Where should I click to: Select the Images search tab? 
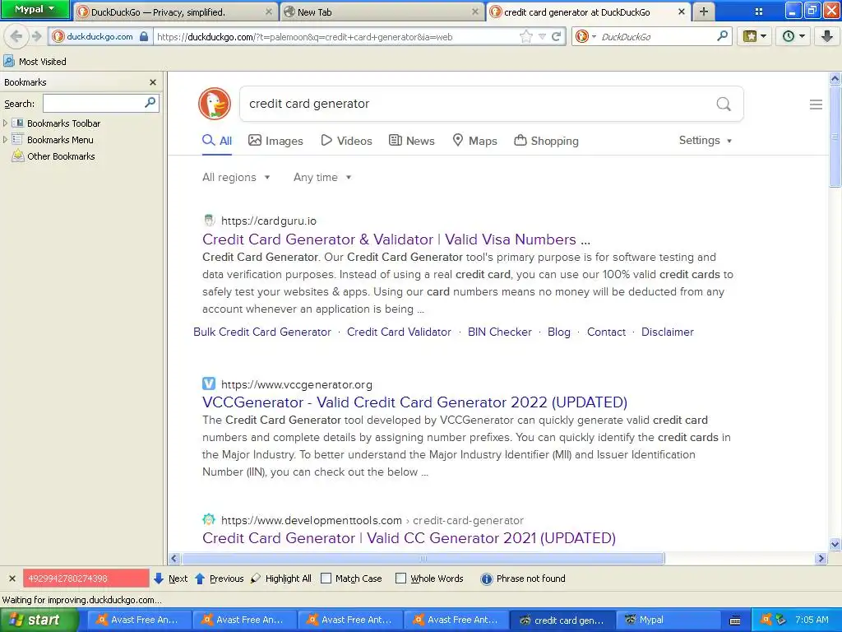275,141
